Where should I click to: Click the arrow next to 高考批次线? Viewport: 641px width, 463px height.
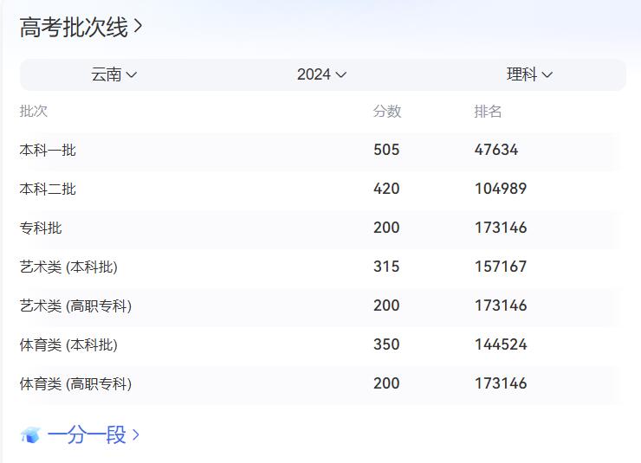139,27
